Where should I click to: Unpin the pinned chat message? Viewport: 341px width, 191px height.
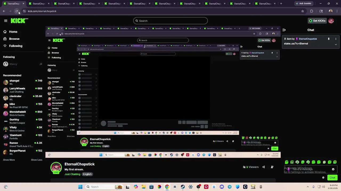coord(329,39)
